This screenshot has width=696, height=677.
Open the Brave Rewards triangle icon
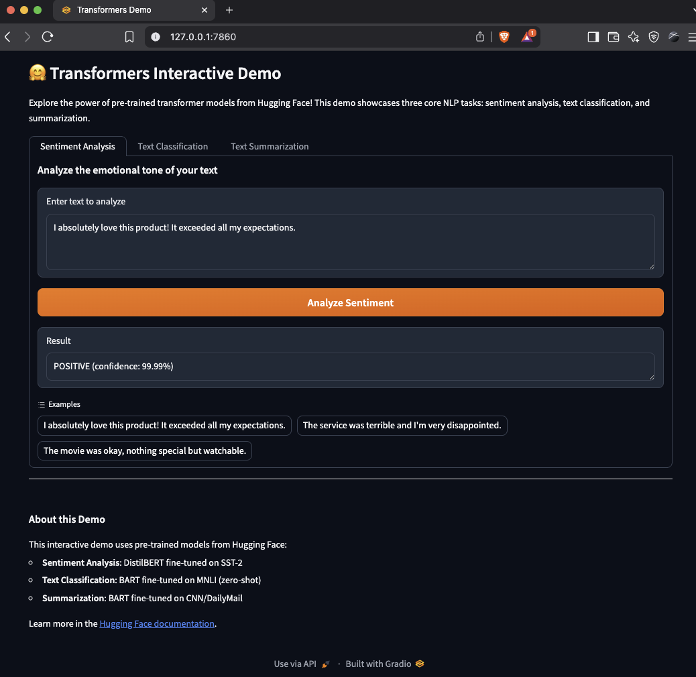coord(528,36)
